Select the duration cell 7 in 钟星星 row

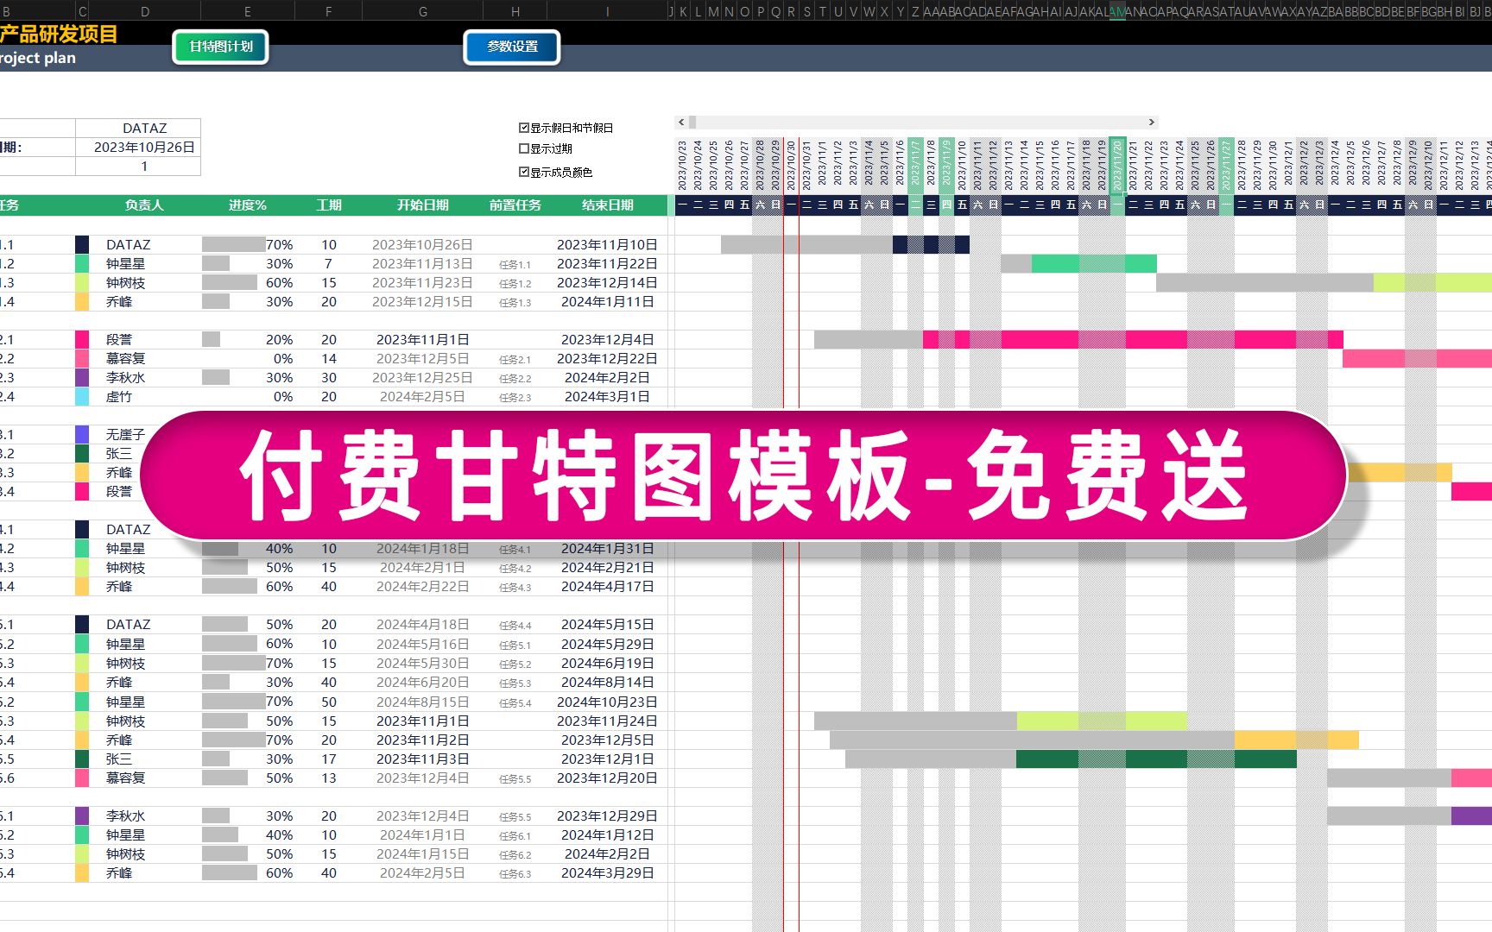(x=328, y=264)
